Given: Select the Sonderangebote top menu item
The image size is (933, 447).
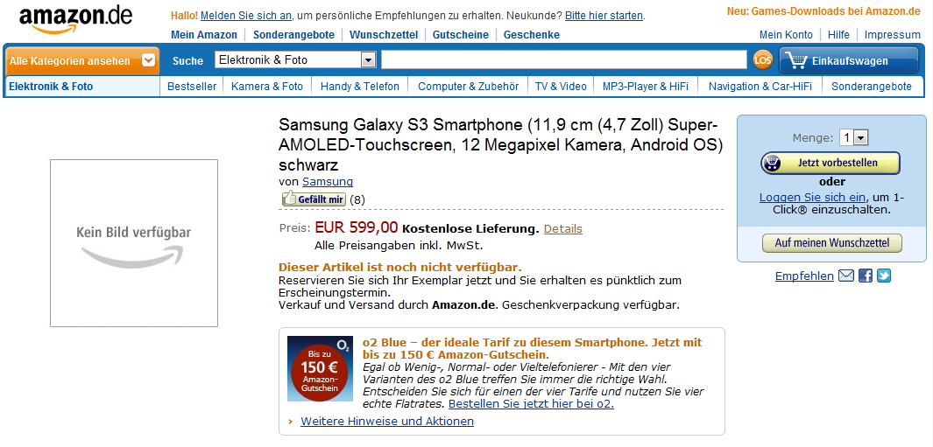Looking at the screenshot, I should point(293,35).
